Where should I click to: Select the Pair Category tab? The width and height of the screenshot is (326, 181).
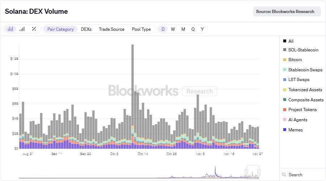pos(60,29)
